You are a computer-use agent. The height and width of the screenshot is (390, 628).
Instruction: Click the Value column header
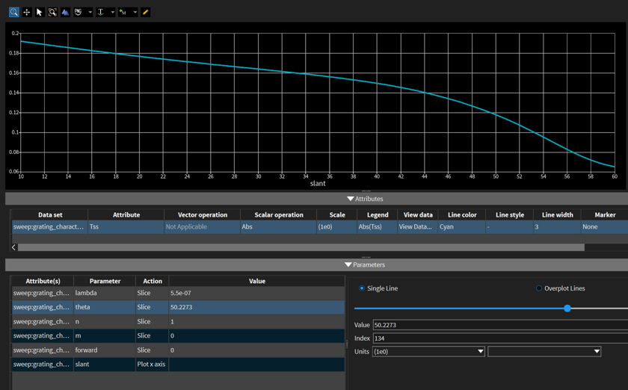pyautogui.click(x=256, y=281)
